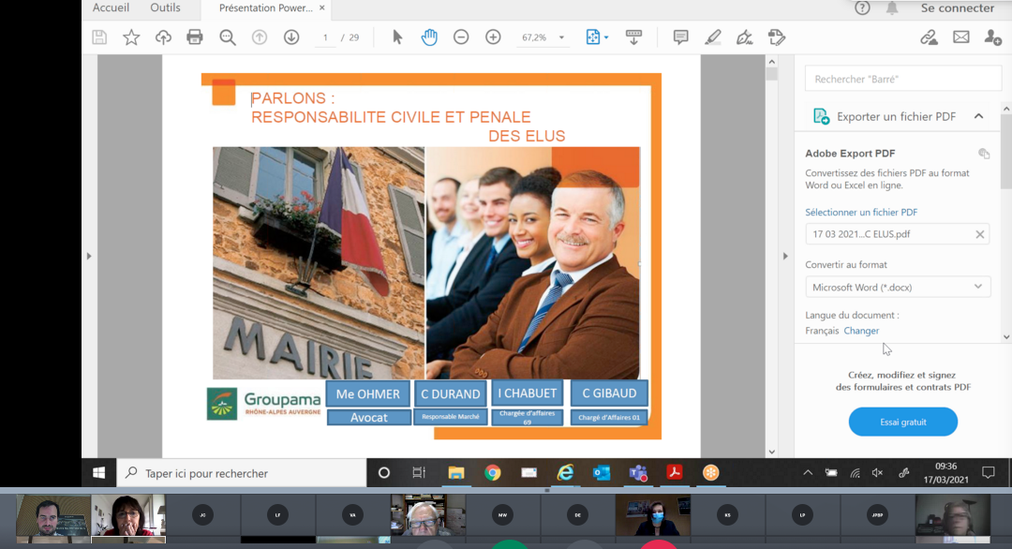Click the document scrollbar down arrow
Image resolution: width=1012 pixels, height=549 pixels.
coord(771,453)
